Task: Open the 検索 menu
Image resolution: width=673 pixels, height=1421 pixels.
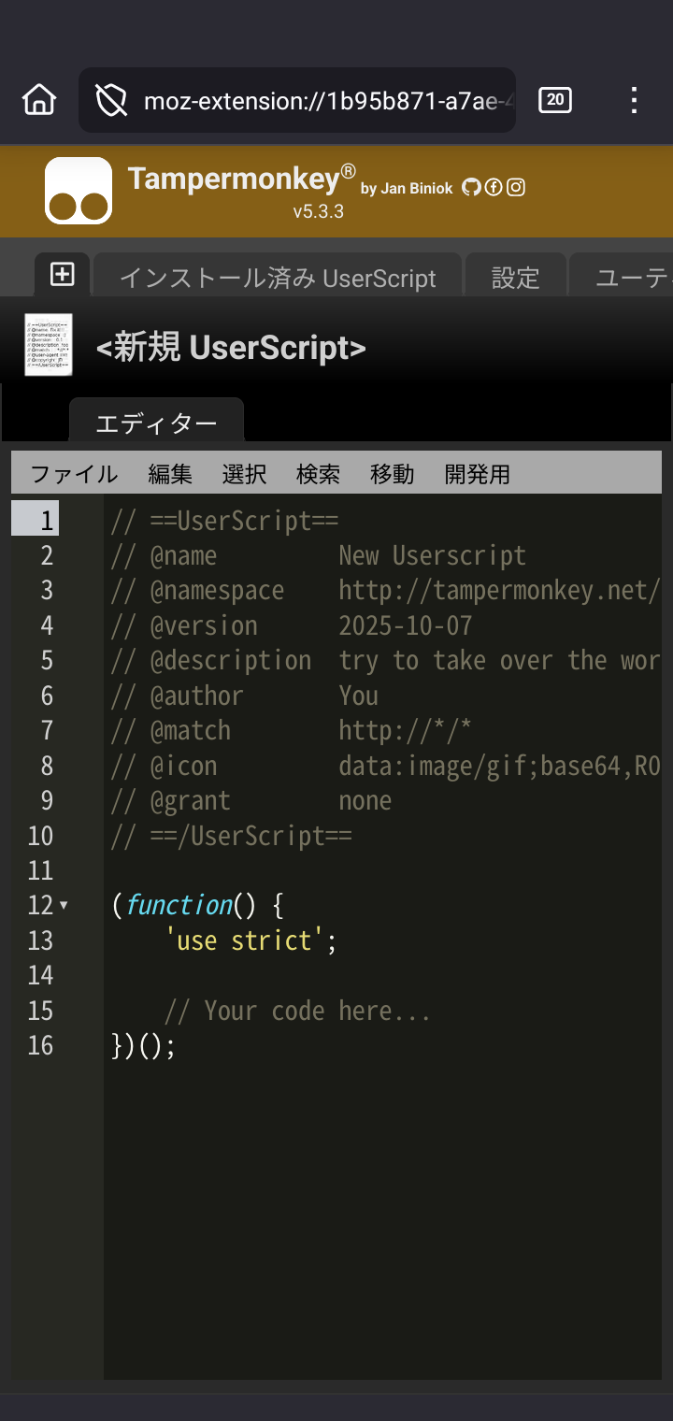Action: [318, 474]
